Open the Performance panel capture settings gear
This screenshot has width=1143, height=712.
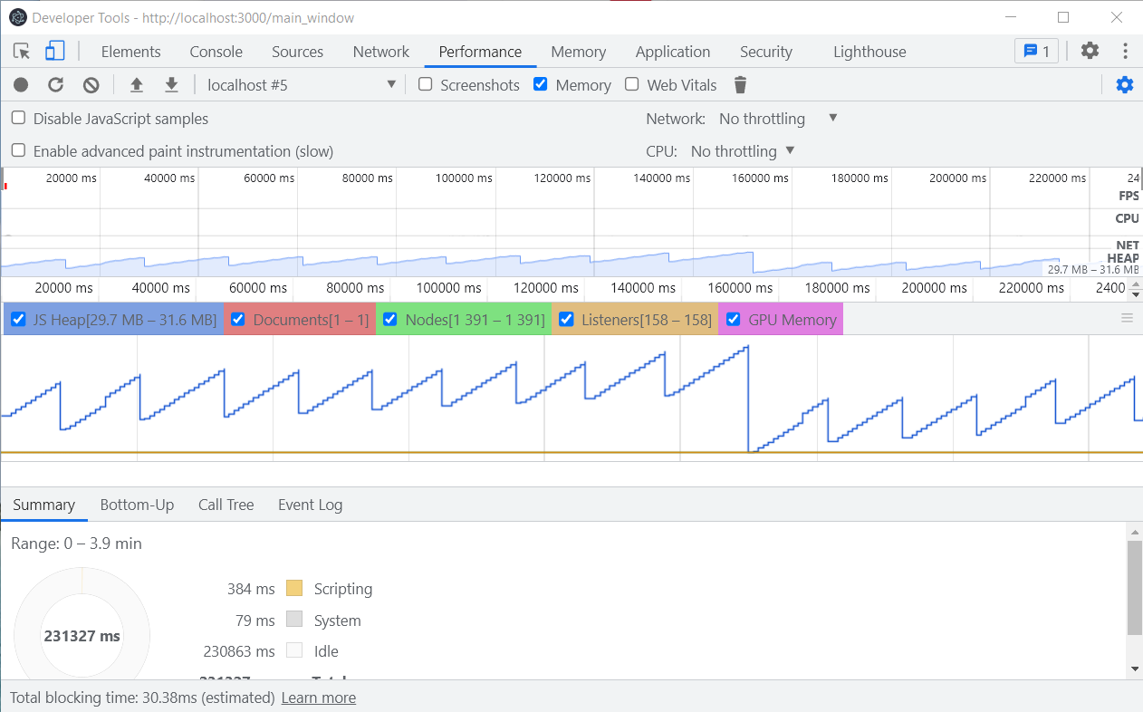pyautogui.click(x=1124, y=84)
